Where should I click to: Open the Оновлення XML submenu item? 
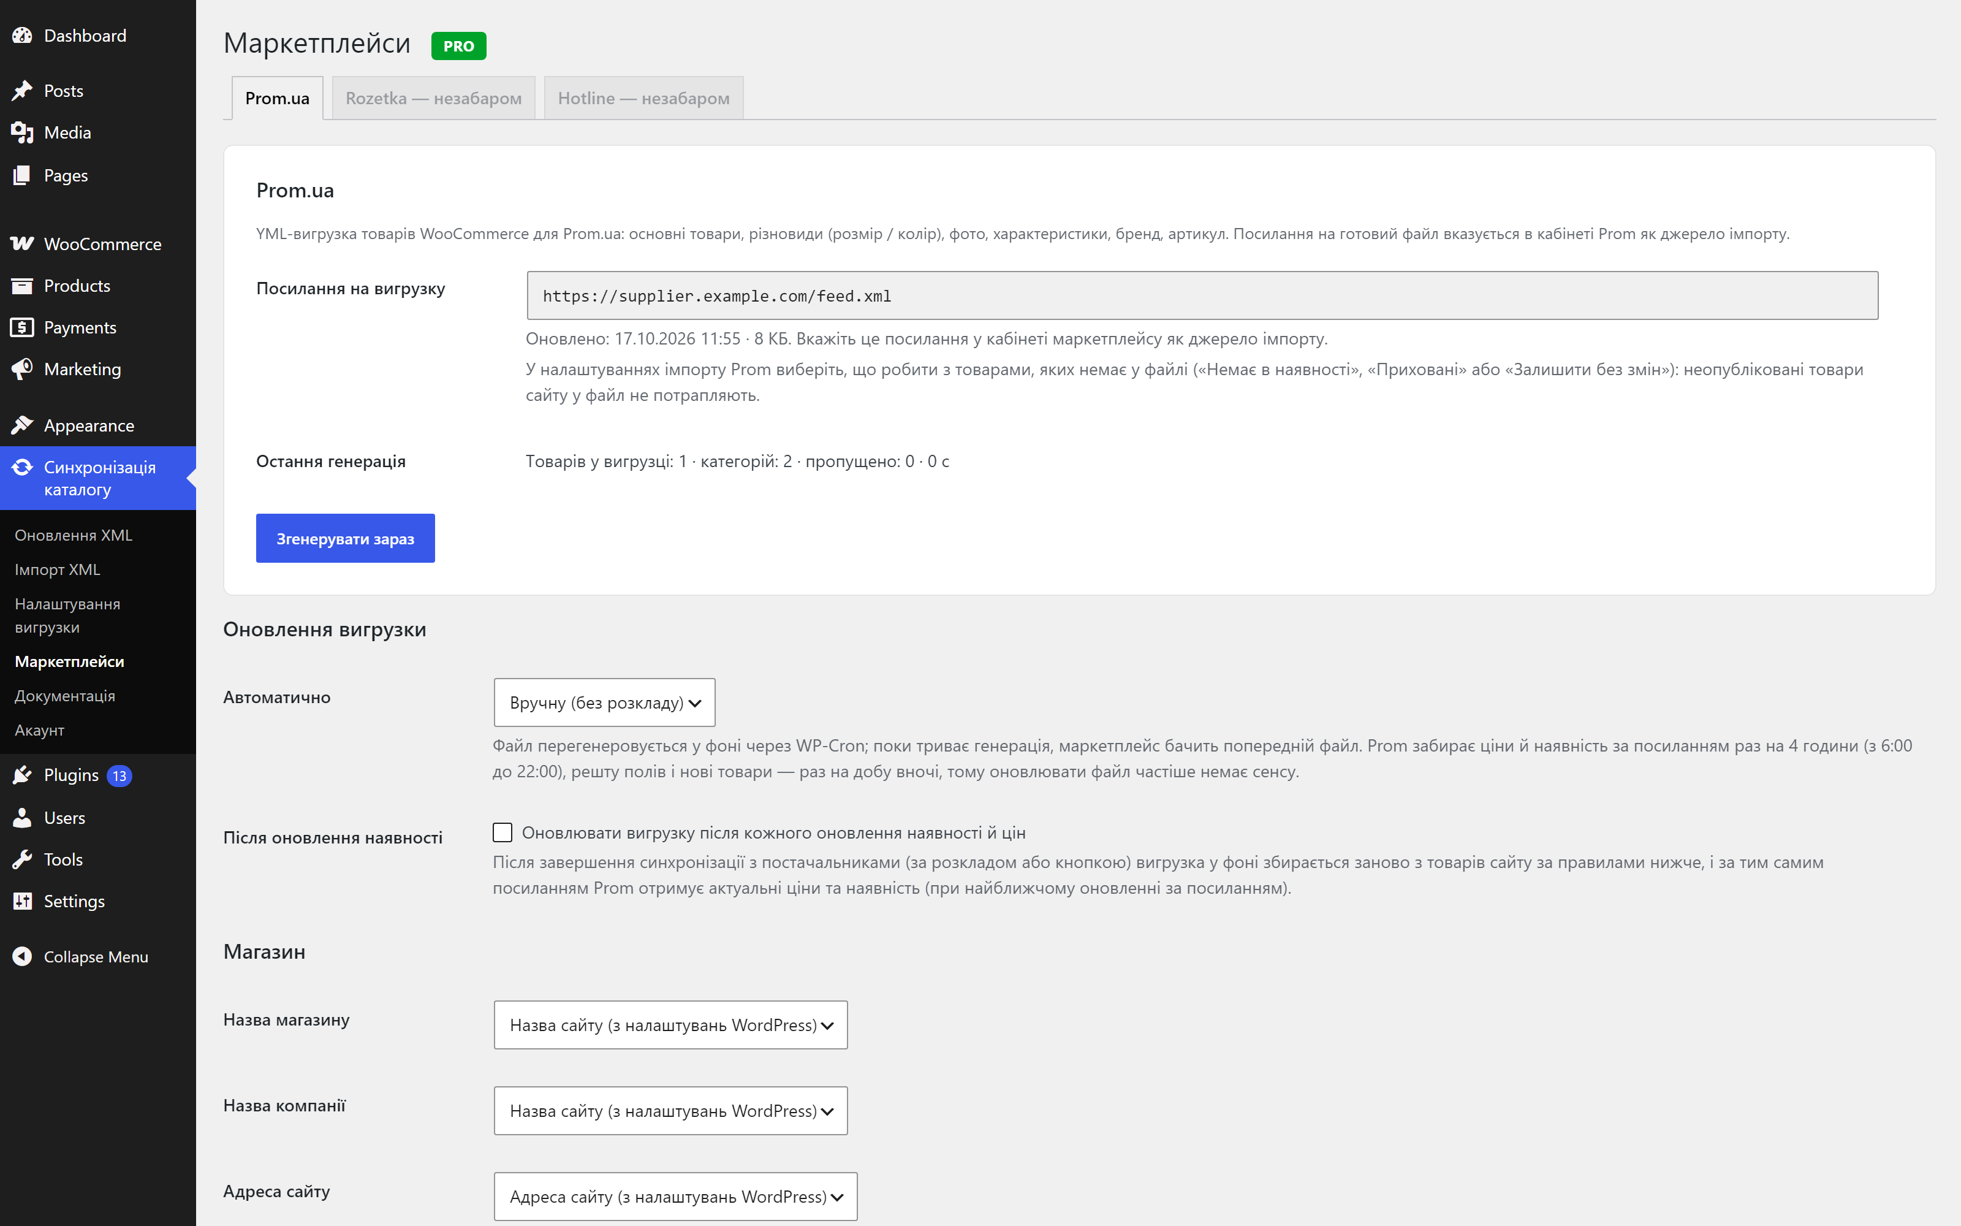coord(73,535)
